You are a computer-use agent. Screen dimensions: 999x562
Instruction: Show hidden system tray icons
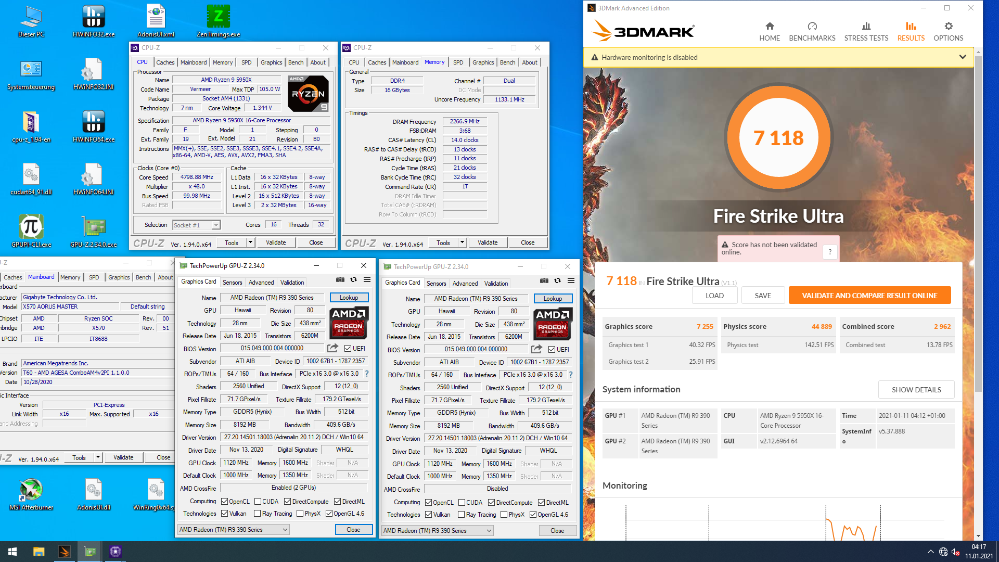pyautogui.click(x=930, y=552)
